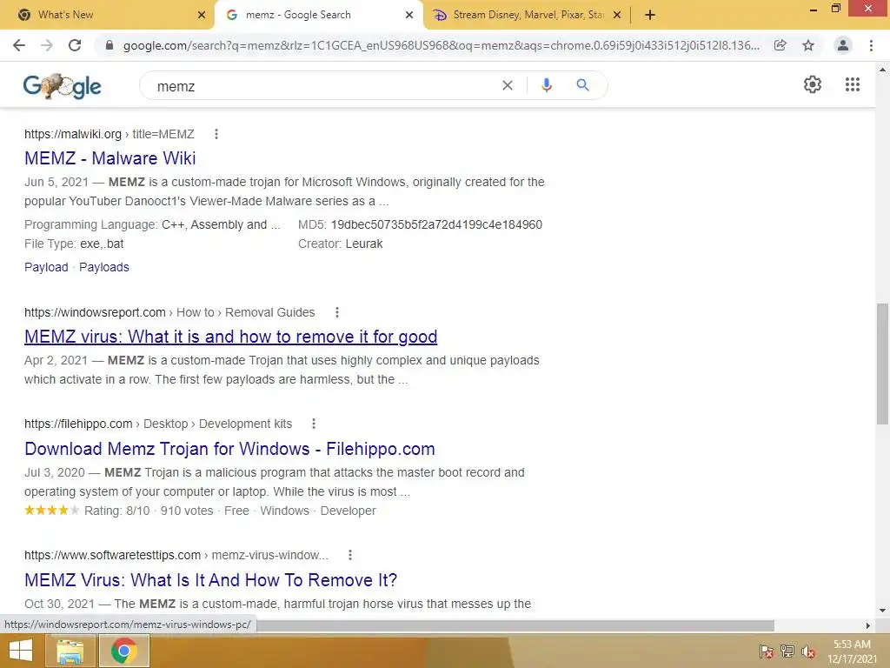Check the network tray icon
This screenshot has height=668, width=890.
point(787,651)
